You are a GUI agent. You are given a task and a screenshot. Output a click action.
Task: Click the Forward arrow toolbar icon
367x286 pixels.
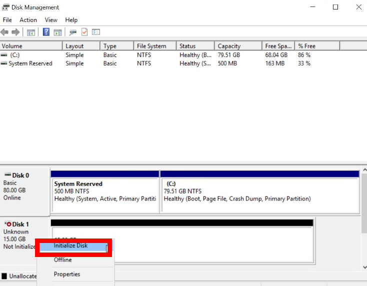tap(15, 32)
